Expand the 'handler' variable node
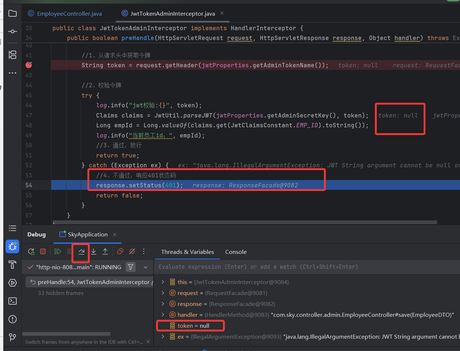Viewport: 460px width, 351px height. pos(163,315)
